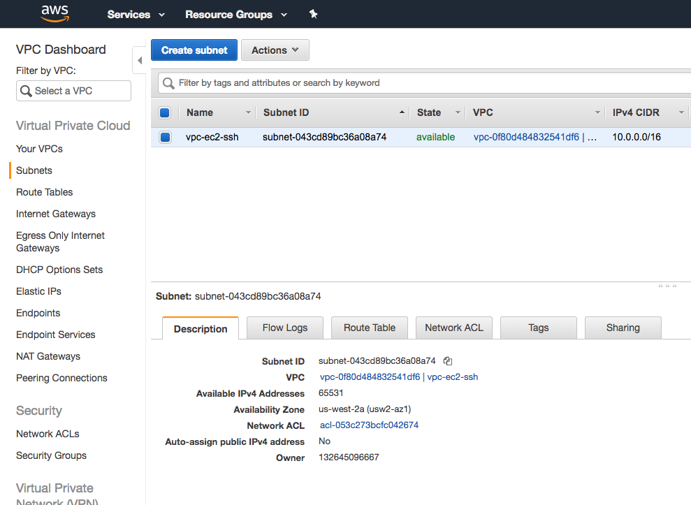Select Subnets in the sidebar

[x=34, y=170]
